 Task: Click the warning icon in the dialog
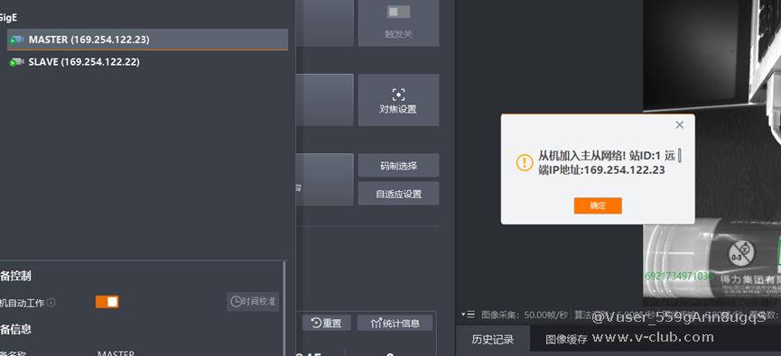[x=525, y=162]
